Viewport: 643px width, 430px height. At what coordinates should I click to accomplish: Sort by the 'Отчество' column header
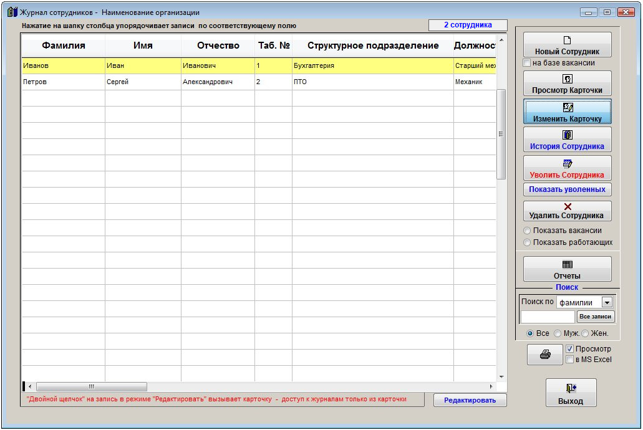[218, 45]
